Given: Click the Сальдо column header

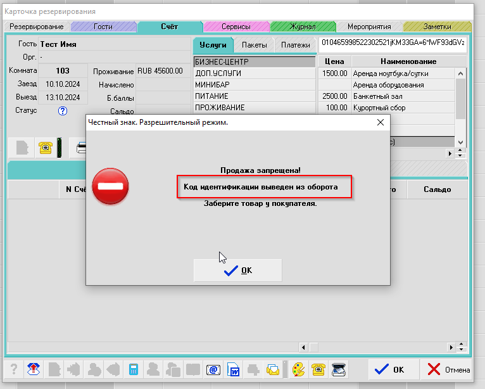Looking at the screenshot, I should 437,189.
